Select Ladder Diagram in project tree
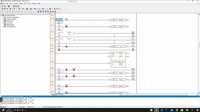Screen dimensions: 200x112 (11, 19)
